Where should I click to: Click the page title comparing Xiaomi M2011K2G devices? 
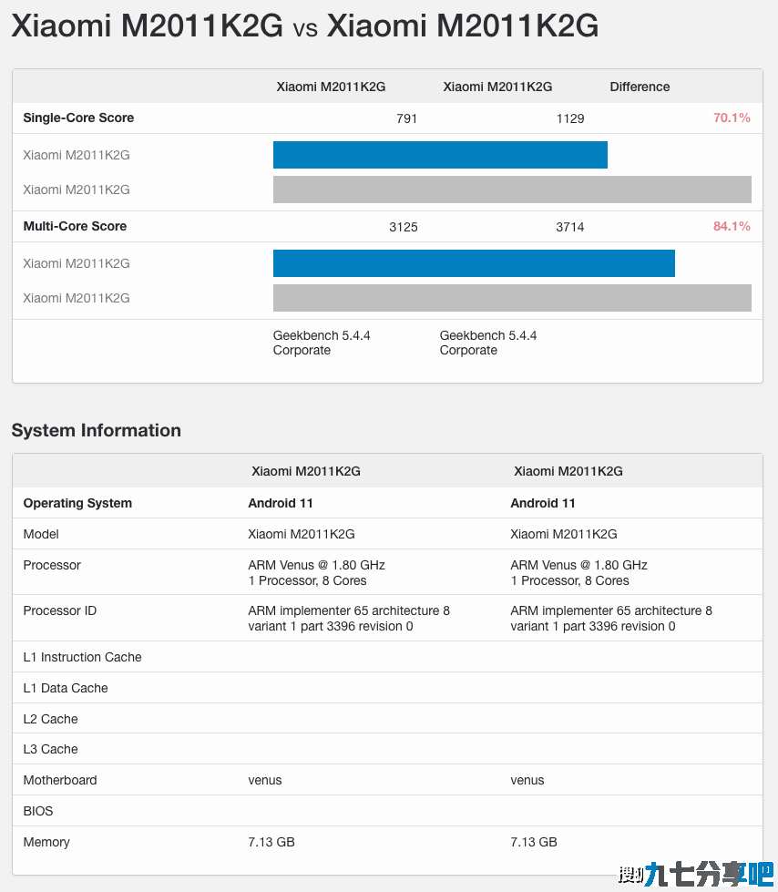[x=305, y=26]
